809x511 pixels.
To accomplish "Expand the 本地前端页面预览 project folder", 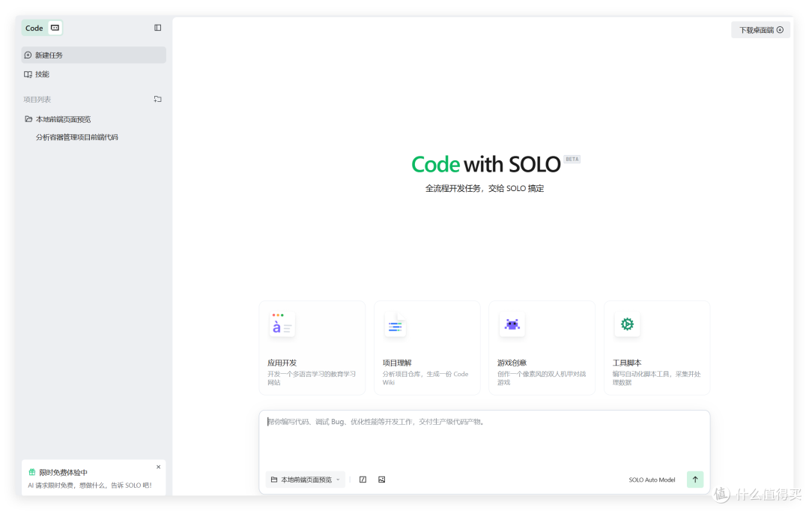I will [x=58, y=119].
